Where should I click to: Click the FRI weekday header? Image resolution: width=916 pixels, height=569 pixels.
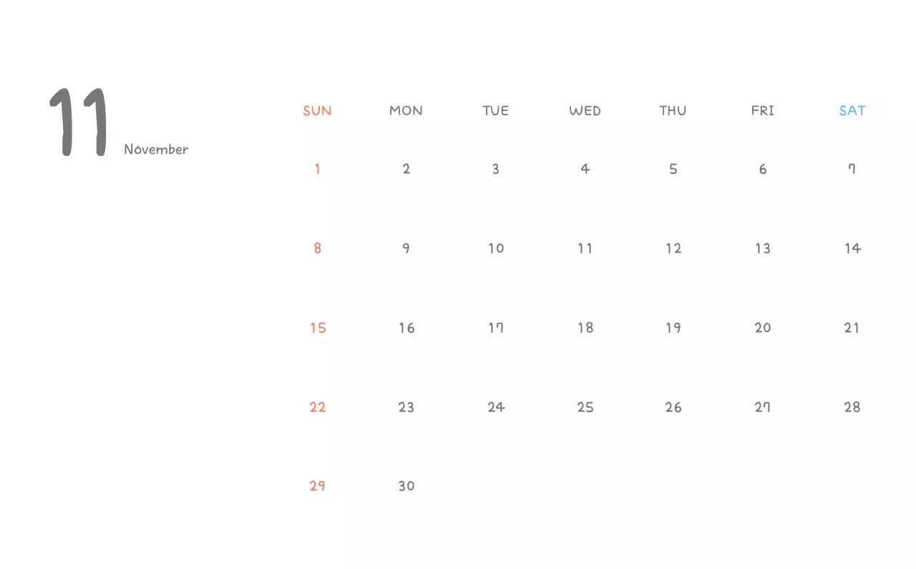763,111
